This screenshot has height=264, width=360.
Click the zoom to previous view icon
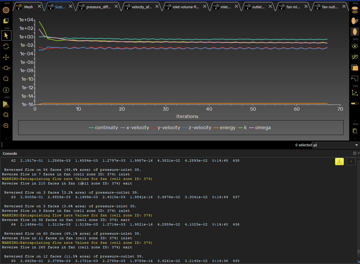pyautogui.click(x=6, y=125)
